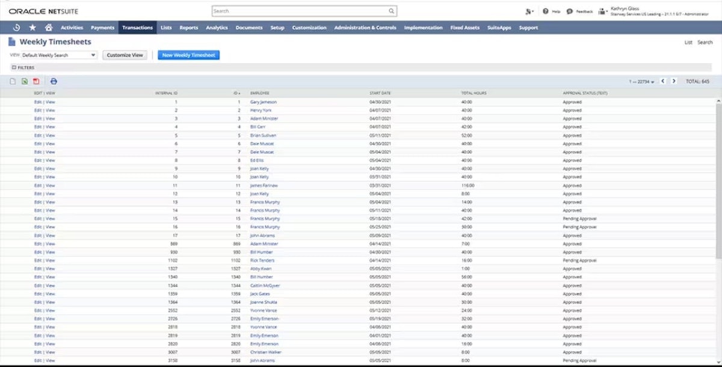Go to home dashboard via home icon
The image size is (722, 367).
tap(49, 27)
